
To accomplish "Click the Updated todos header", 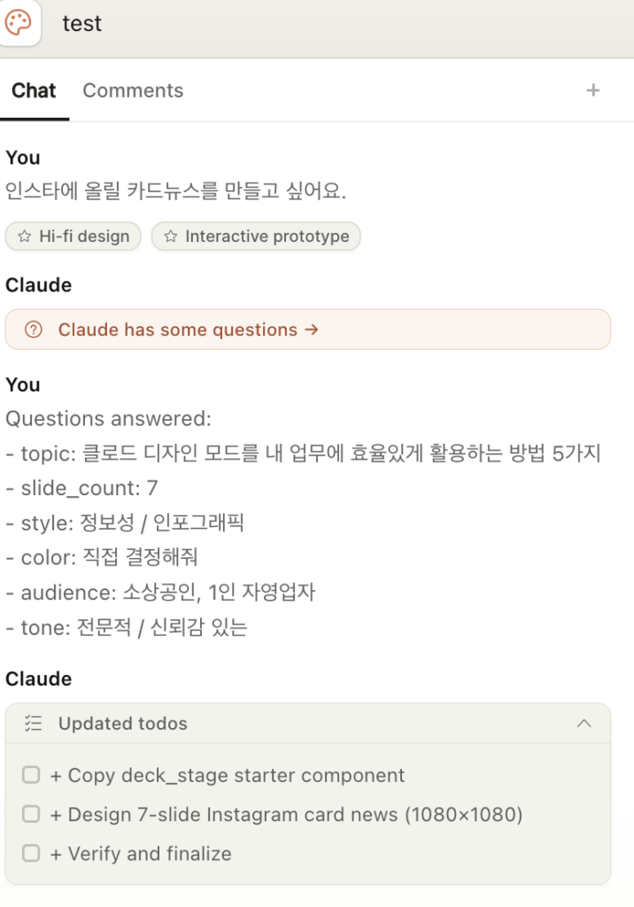I will (308, 723).
